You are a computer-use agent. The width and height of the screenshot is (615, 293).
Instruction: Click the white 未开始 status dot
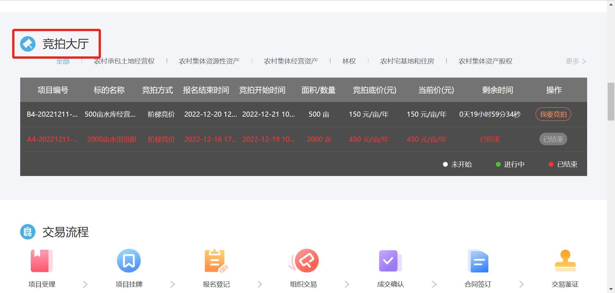pyautogui.click(x=445, y=164)
